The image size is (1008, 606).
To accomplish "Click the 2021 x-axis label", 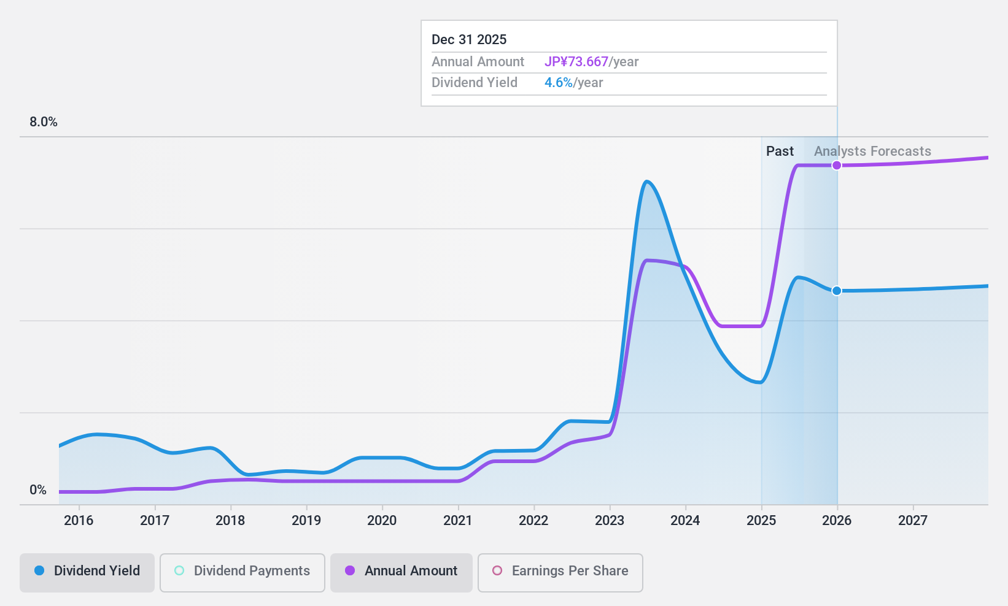I will [458, 521].
